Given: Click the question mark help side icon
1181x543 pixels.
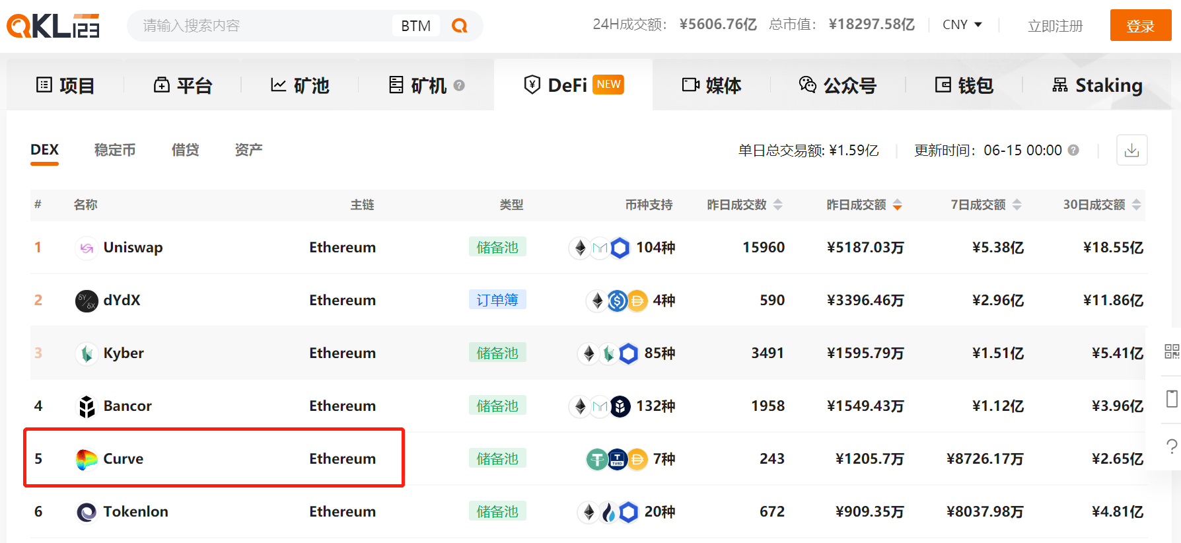Looking at the screenshot, I should coord(1172,446).
